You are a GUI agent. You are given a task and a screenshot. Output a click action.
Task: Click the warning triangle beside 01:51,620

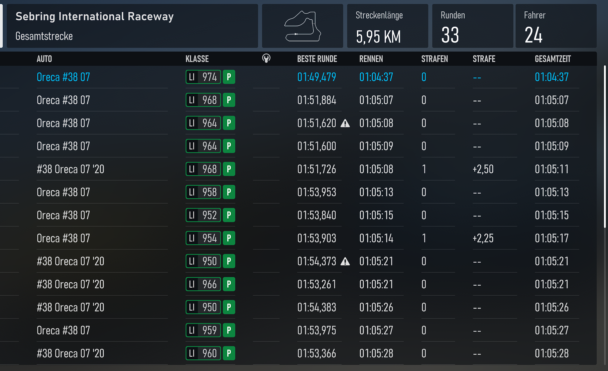(x=345, y=124)
